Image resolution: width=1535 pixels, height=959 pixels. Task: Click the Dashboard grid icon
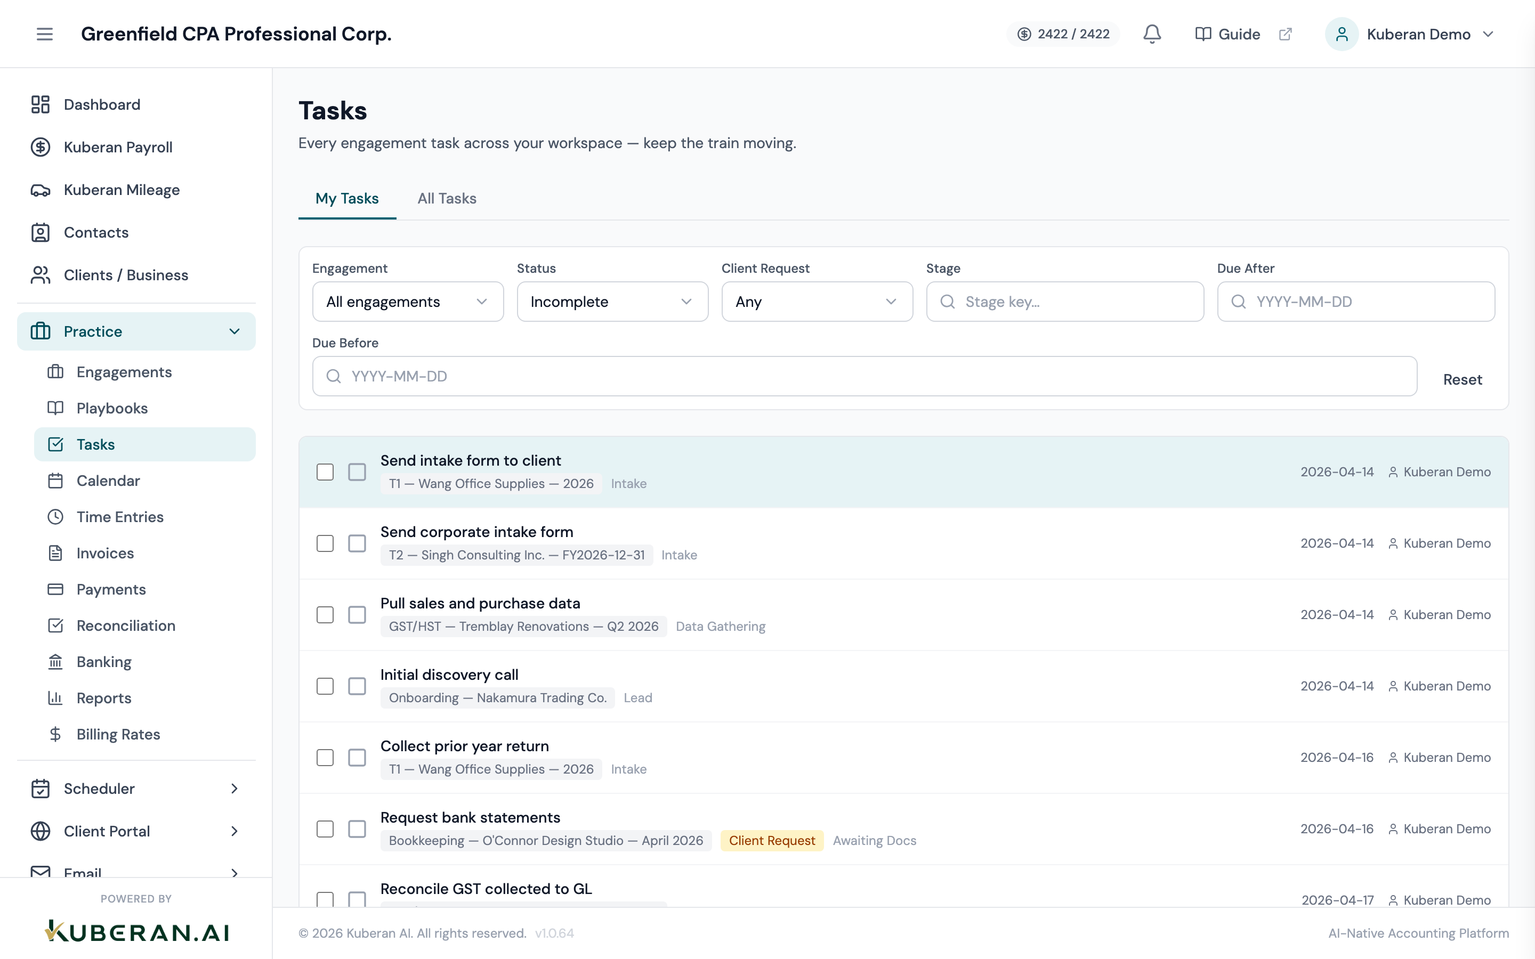point(41,104)
